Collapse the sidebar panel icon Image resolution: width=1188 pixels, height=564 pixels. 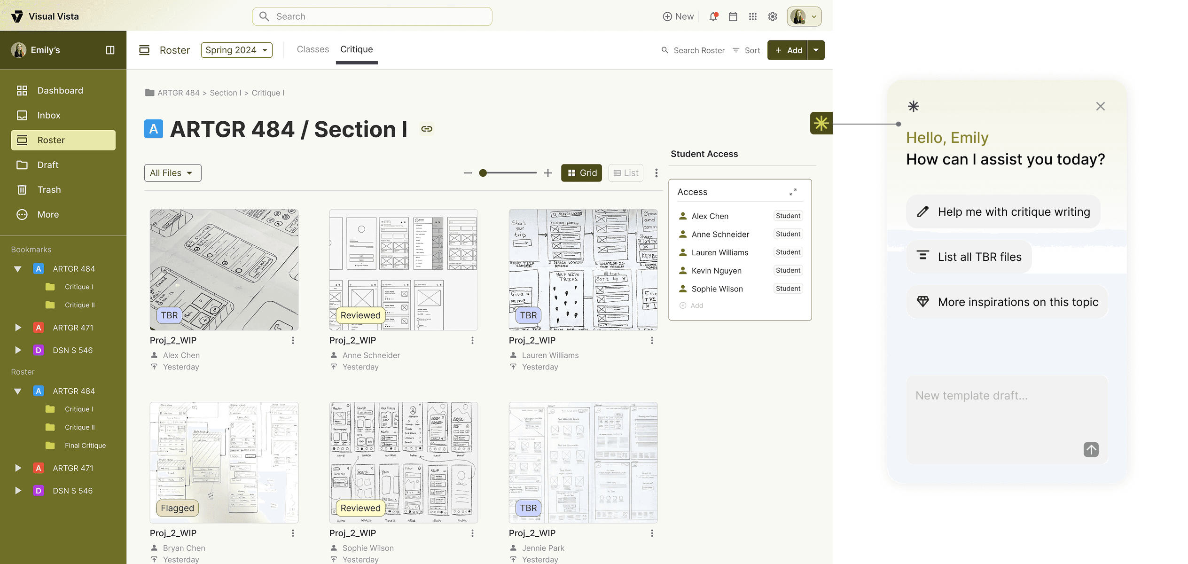point(110,50)
